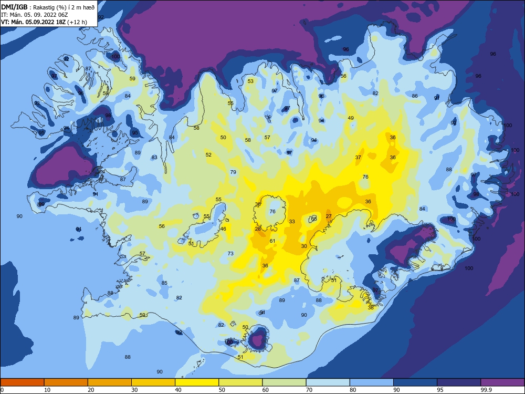
Task: Click the title 'DMI/IGB : Rakastig (%) í 2 m hæð'
Action: click(x=48, y=7)
